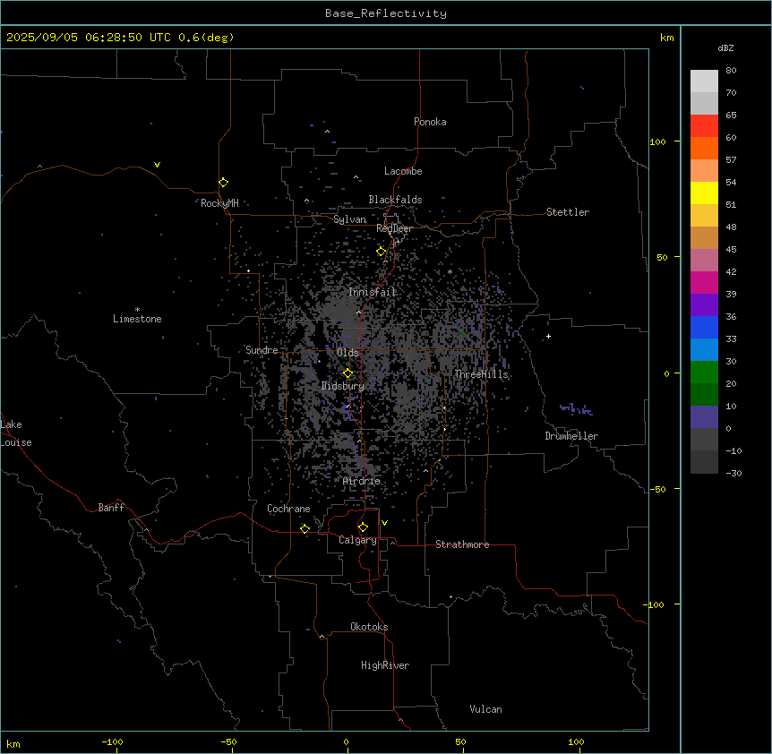The image size is (772, 754).
Task: Select the dark orange swatch below 60 dBZ
Action: coord(704,148)
